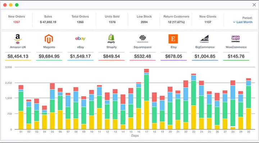Click the Amazon UK channel label
Image resolution: width=259 pixels, height=143 pixels.
point(18,47)
